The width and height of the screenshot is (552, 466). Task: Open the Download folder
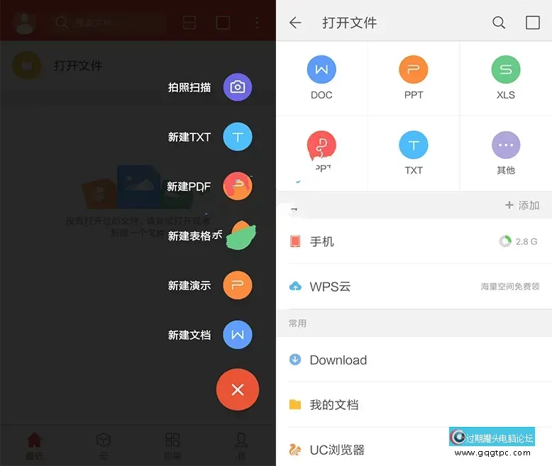pyautogui.click(x=414, y=360)
